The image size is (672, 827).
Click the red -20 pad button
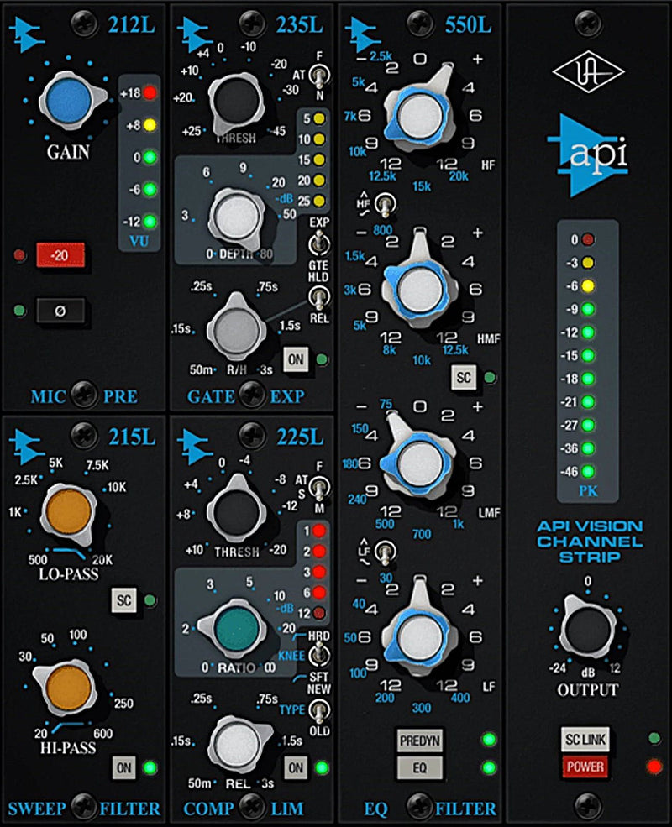[60, 255]
